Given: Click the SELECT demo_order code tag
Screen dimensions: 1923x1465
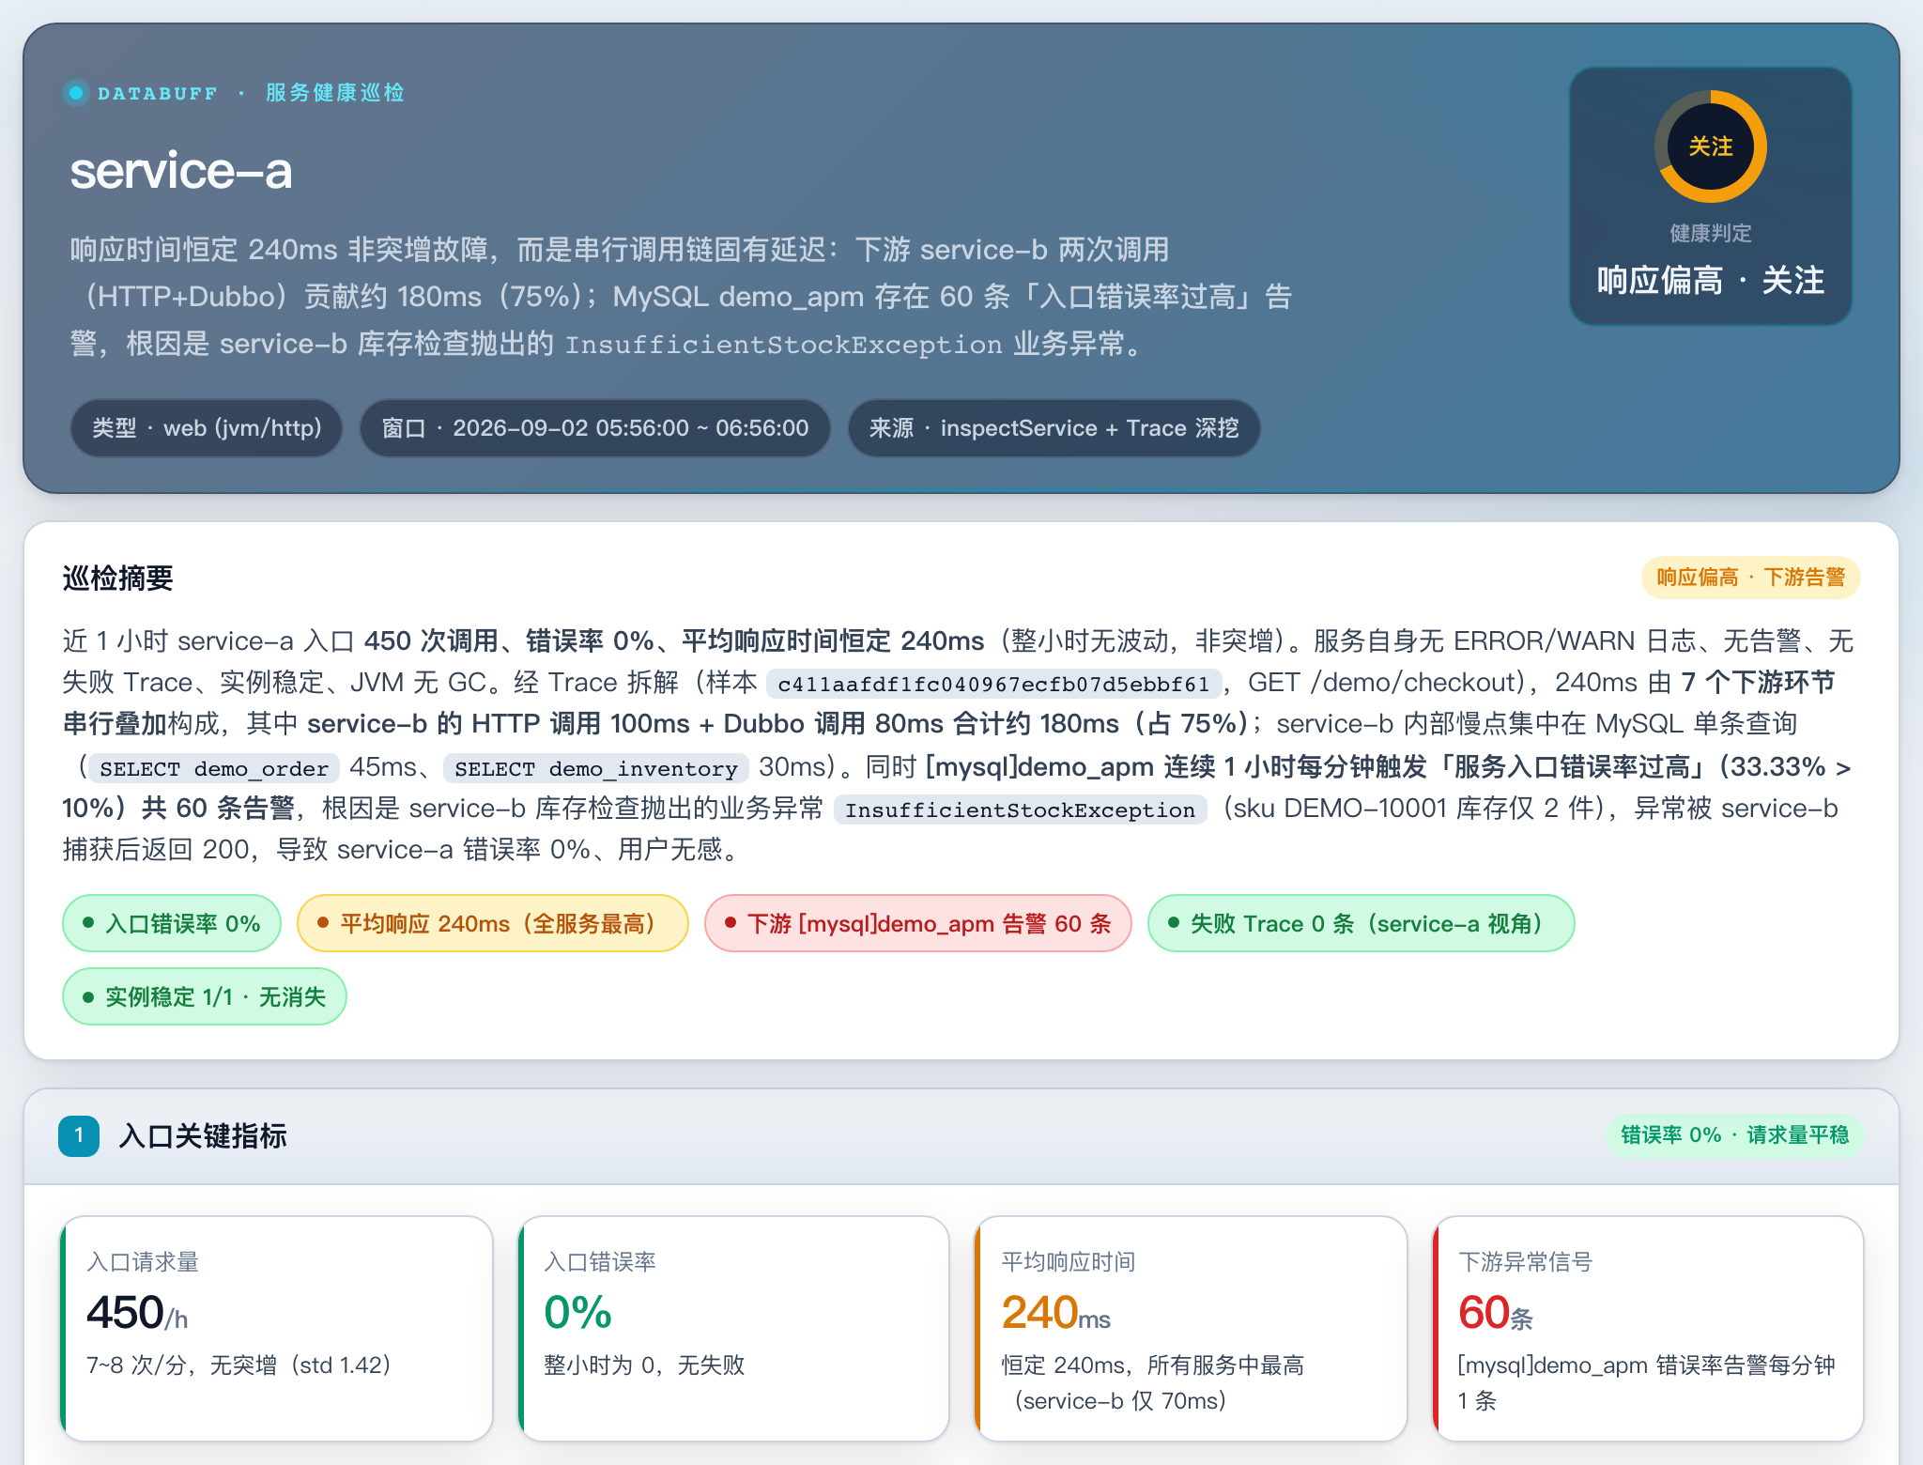Looking at the screenshot, I should click(x=214, y=768).
